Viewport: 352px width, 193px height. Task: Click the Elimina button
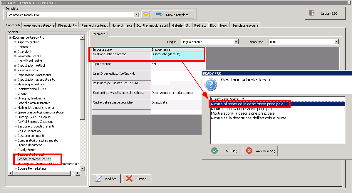(x=137, y=179)
